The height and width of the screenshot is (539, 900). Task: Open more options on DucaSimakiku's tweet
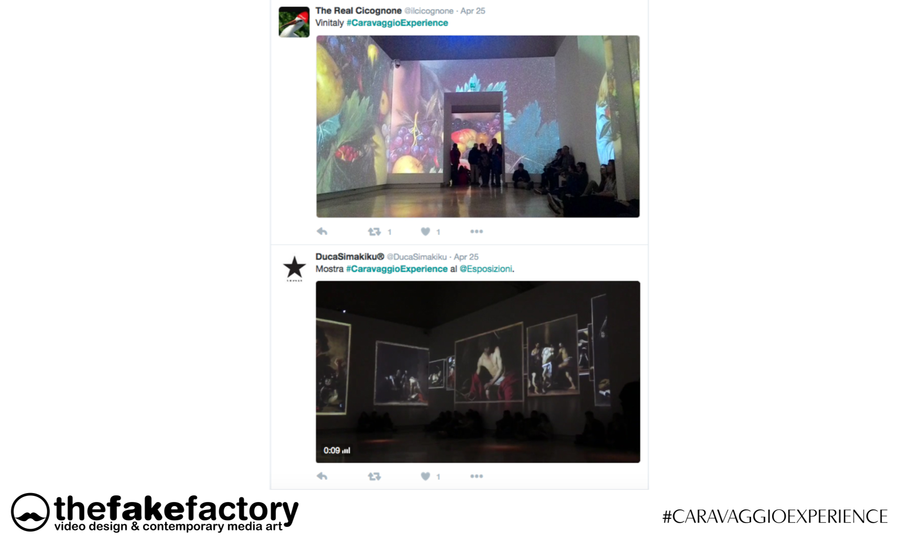point(476,476)
